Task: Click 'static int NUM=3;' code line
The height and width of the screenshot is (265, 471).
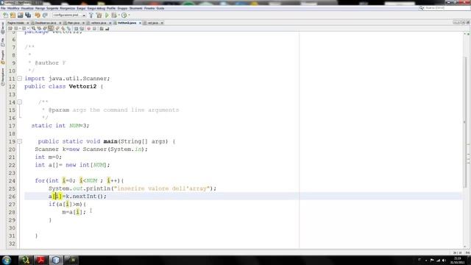Action: pos(60,126)
